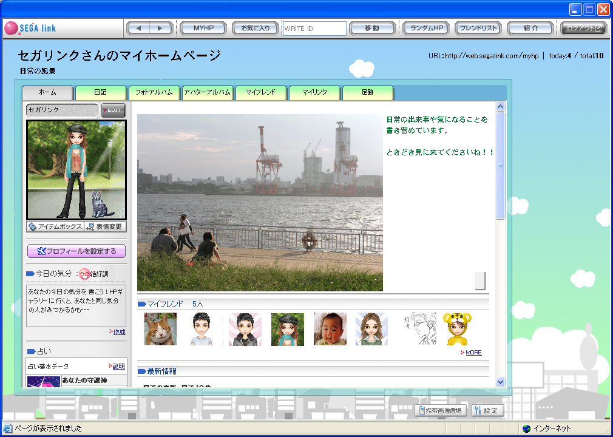Image resolution: width=613 pixels, height=437 pixels.
Task: Open the baby photo friend profile
Action: tap(330, 330)
